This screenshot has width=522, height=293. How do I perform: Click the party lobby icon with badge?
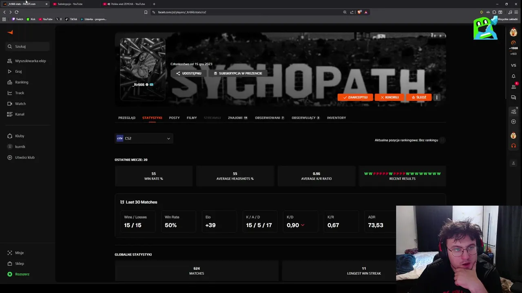(x=514, y=111)
